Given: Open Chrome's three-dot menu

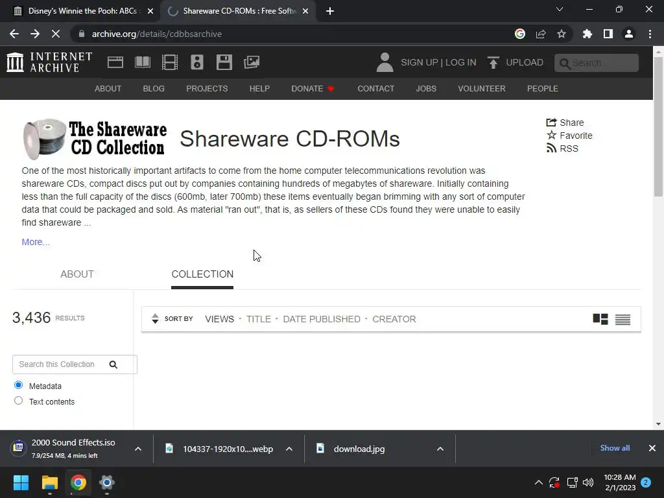Looking at the screenshot, I should click(650, 34).
